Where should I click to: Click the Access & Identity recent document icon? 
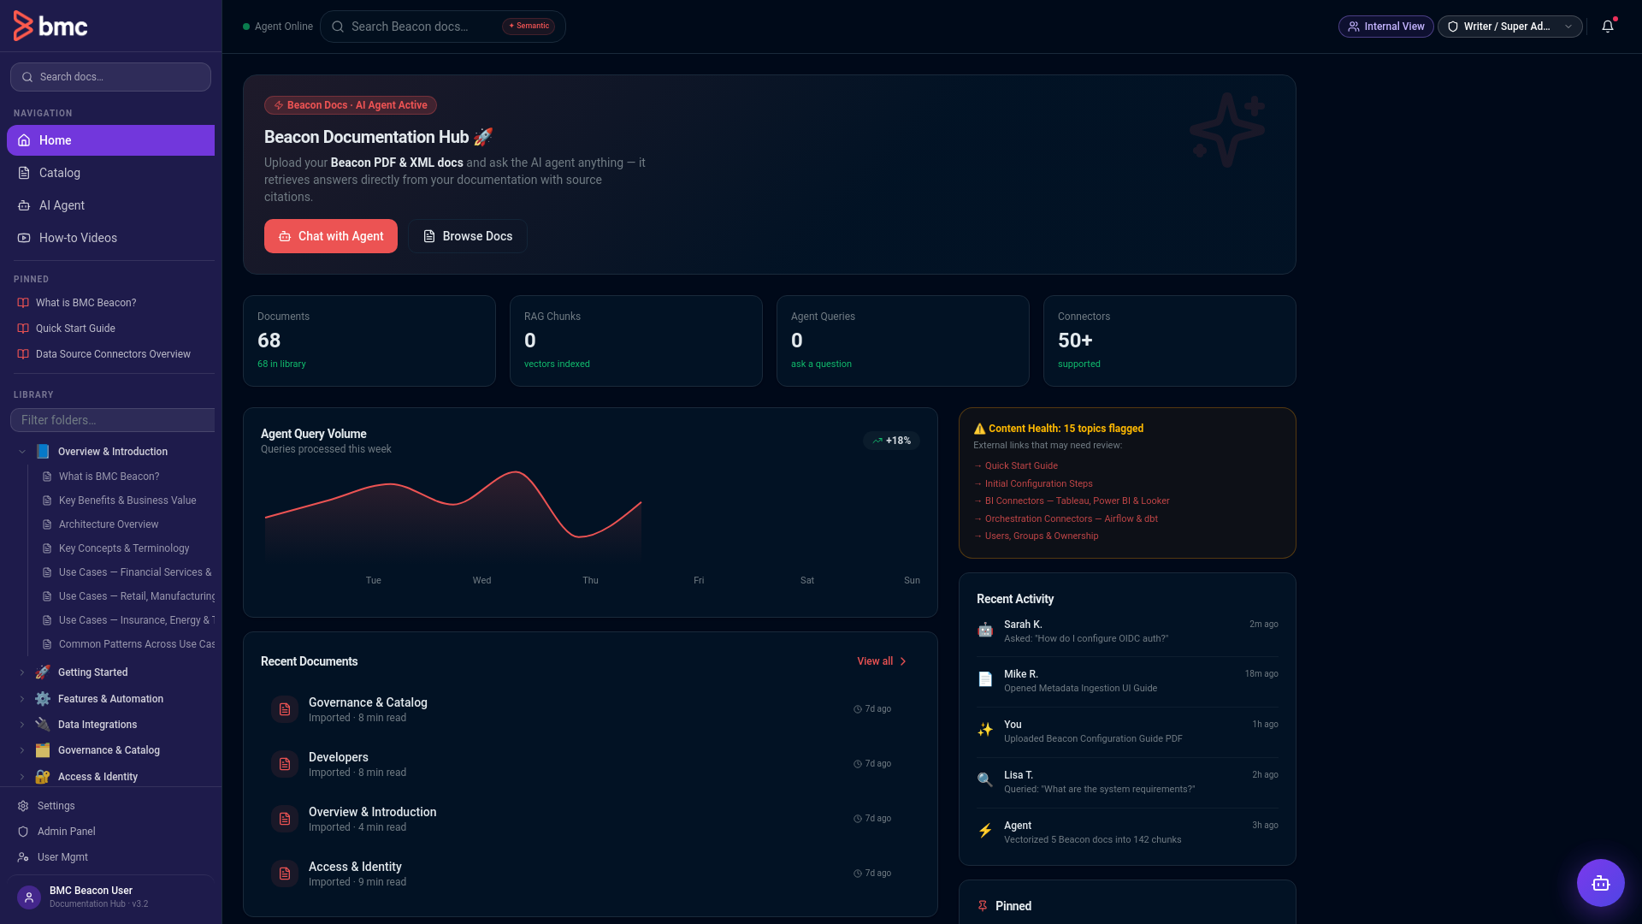[x=285, y=874]
